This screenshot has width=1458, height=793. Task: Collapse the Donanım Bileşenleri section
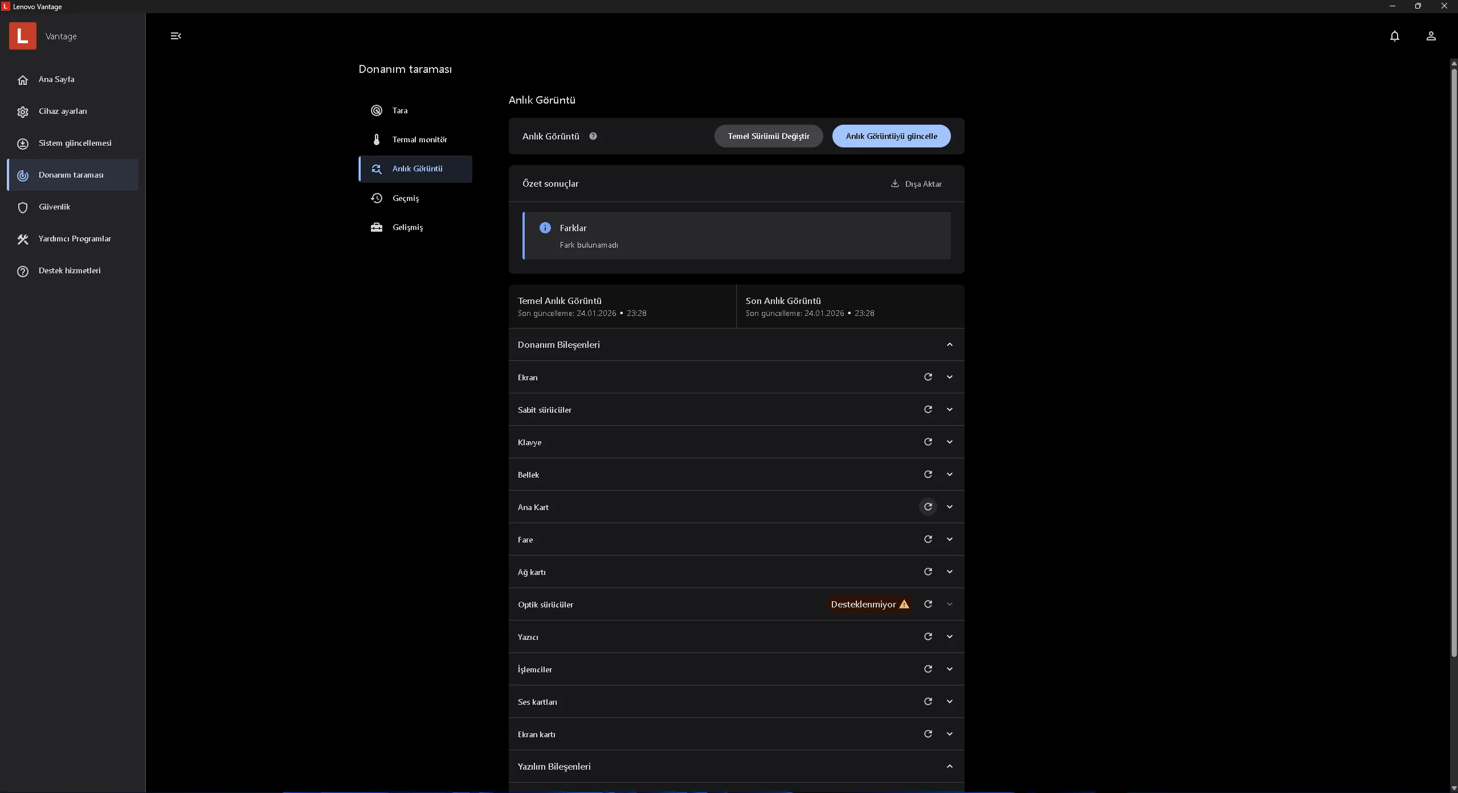[949, 344]
